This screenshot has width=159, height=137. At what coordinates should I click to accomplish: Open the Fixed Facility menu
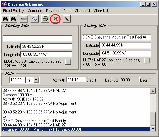click(13, 11)
